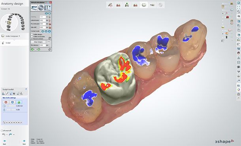Choose the blue smooth wax knife mode
Viewport: 241px width, 146px height.
pyautogui.click(x=12, y=102)
